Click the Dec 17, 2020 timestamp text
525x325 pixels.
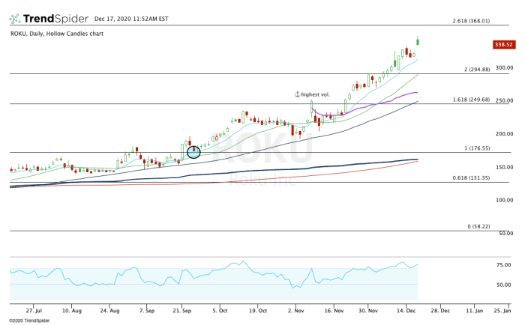click(131, 19)
